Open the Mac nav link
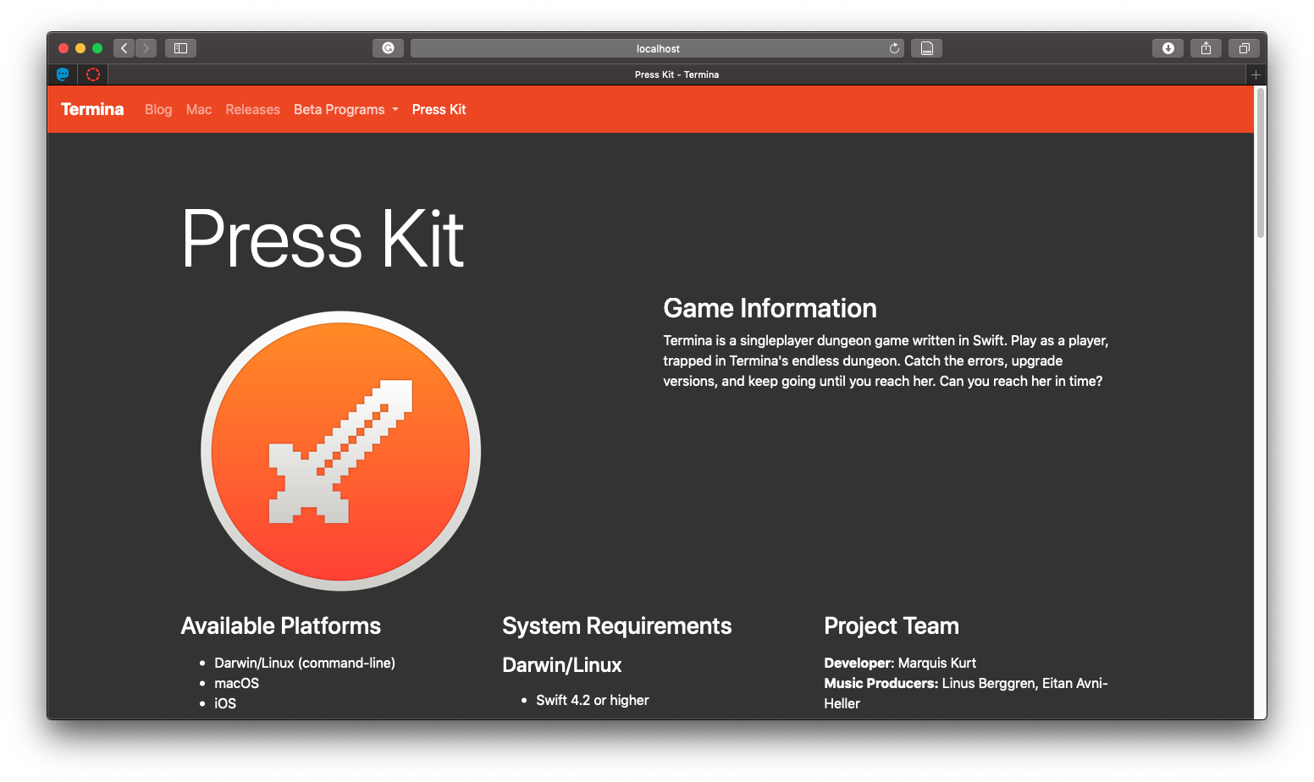This screenshot has width=1314, height=782. (x=199, y=109)
